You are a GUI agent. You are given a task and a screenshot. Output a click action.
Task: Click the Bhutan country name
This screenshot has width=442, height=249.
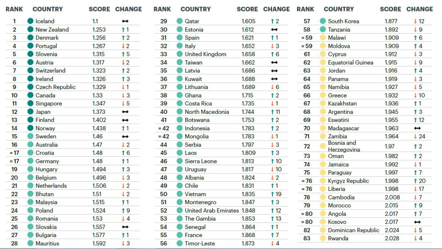pos(44,194)
